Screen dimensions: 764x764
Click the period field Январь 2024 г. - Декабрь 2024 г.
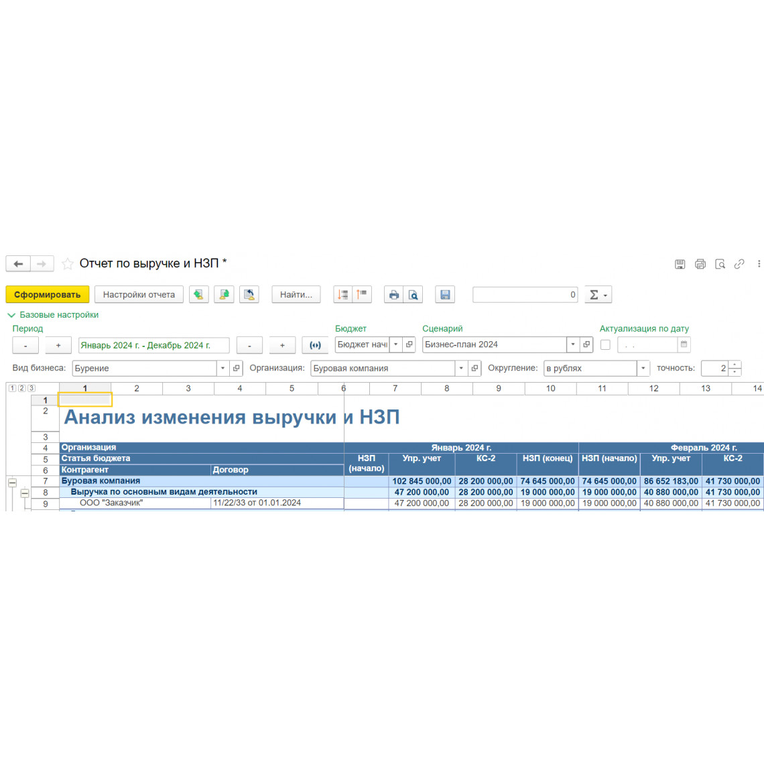pyautogui.click(x=153, y=345)
